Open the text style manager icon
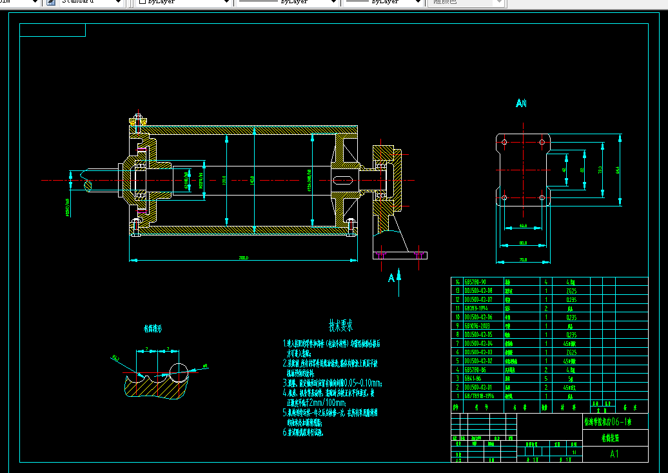Viewport: 668px width, 473px height. (x=51, y=2)
